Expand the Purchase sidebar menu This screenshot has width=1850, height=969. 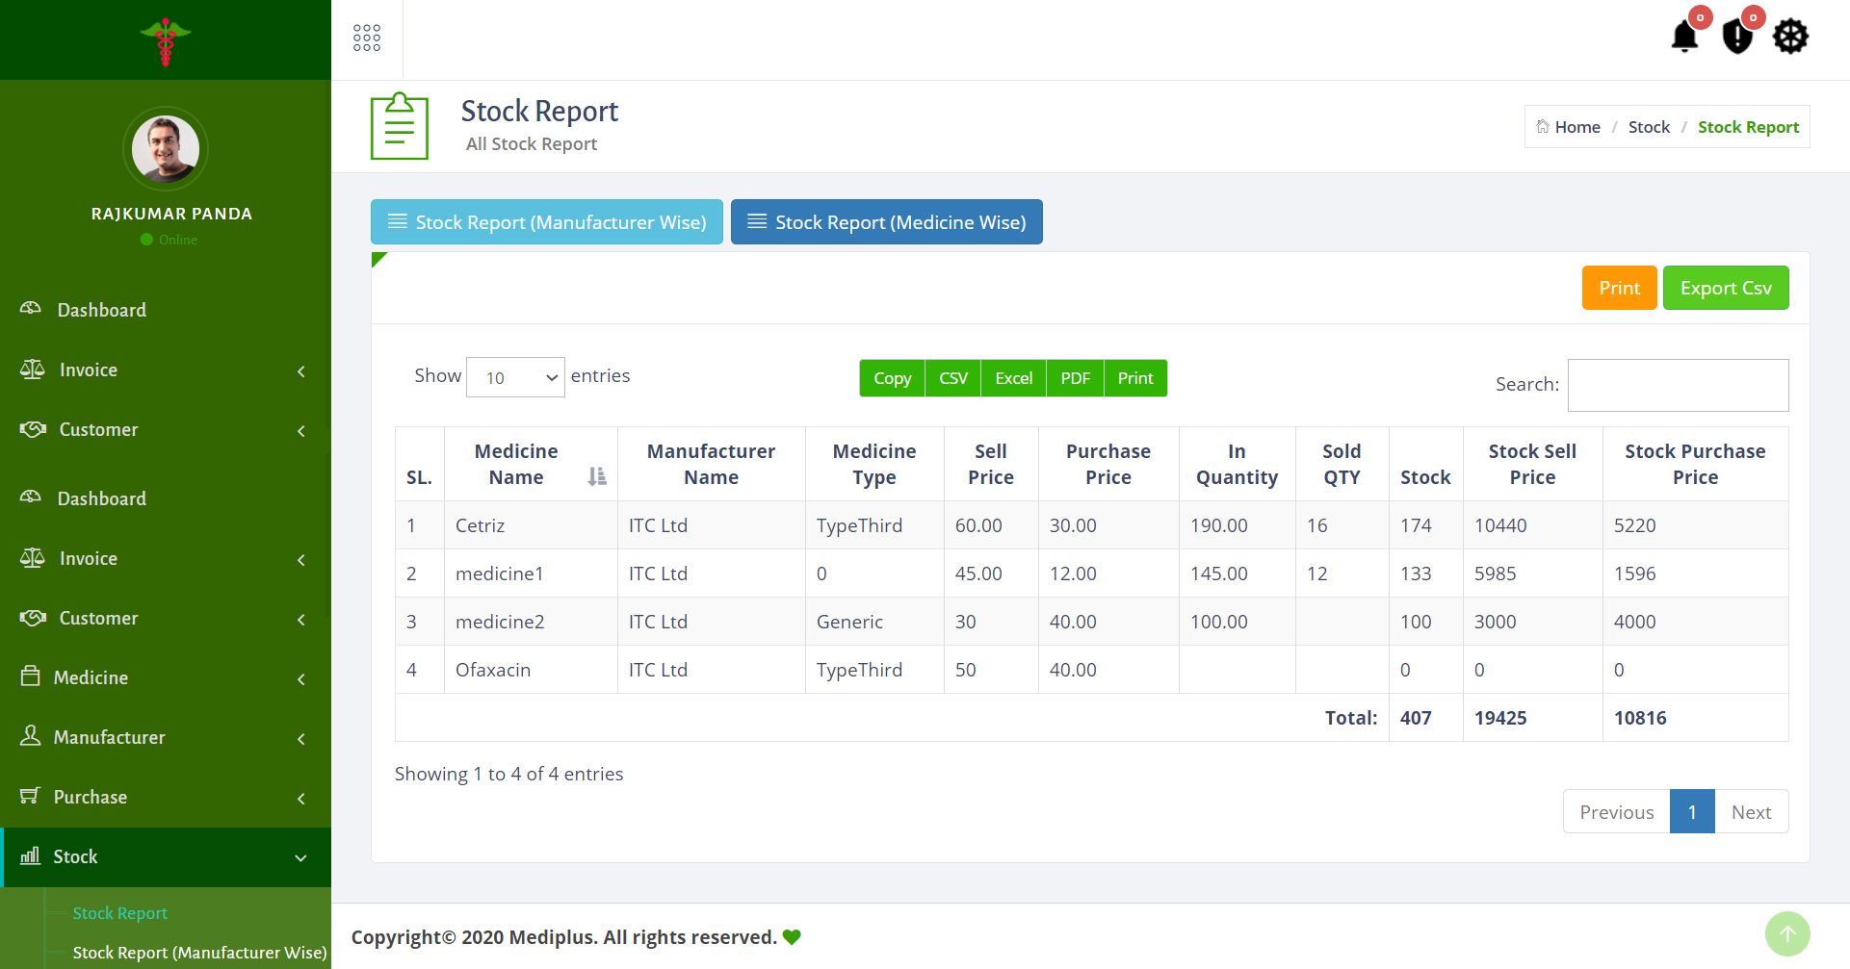pos(166,797)
